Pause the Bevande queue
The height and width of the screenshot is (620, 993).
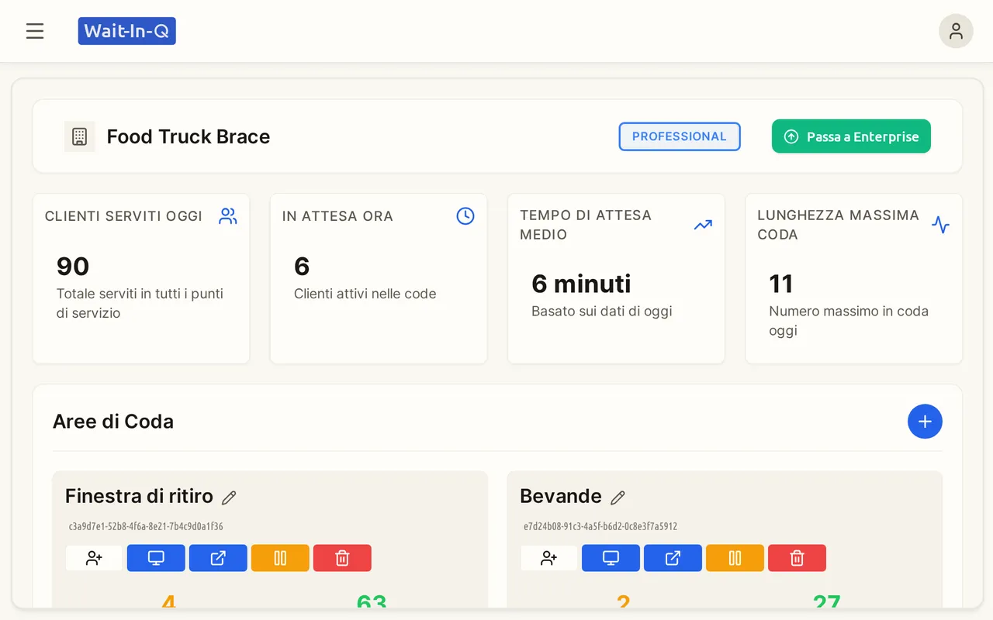tap(735, 558)
